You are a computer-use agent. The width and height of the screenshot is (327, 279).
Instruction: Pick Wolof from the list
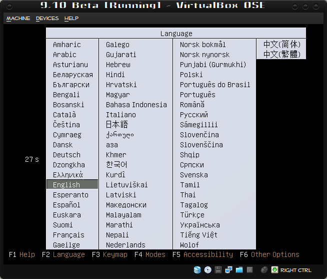pos(189,245)
